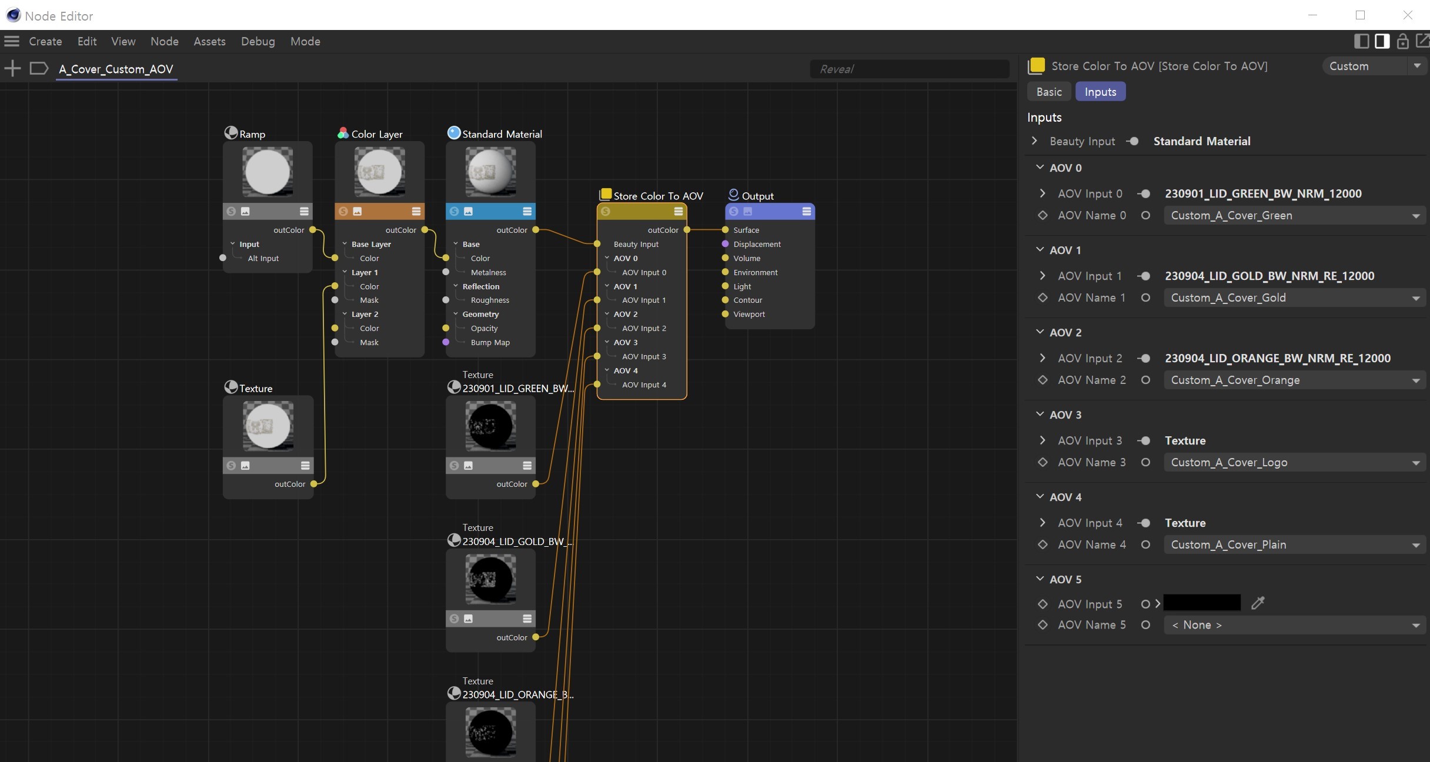The height and width of the screenshot is (762, 1430).
Task: Toggle keyframe circle for AOV Input 5
Action: [x=1145, y=604]
